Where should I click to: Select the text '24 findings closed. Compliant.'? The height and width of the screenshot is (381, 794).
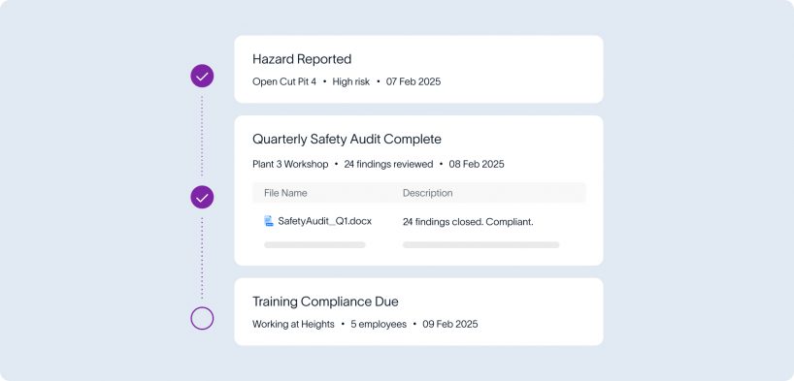pyautogui.click(x=468, y=222)
